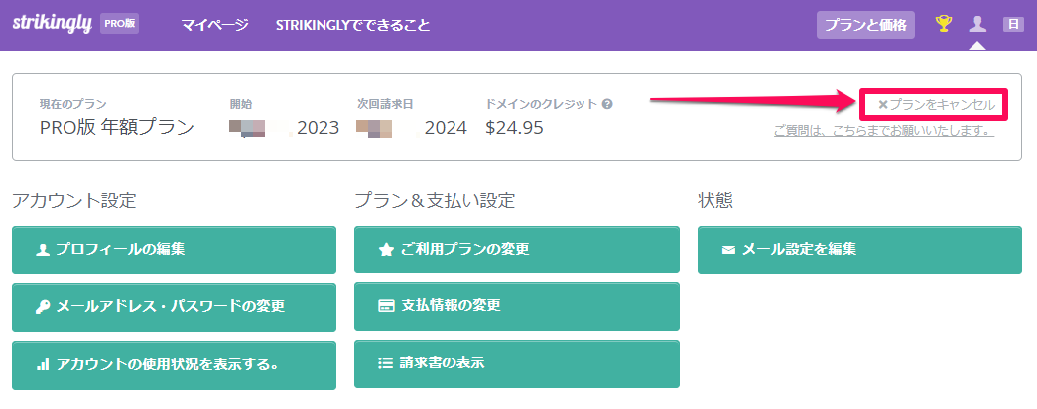Image resolution: width=1037 pixels, height=409 pixels.
Task: Click the gold trophy icon
Action: [943, 25]
